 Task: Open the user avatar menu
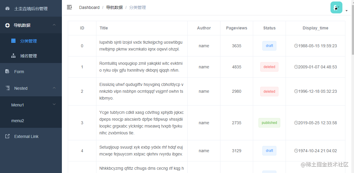click(336, 7)
